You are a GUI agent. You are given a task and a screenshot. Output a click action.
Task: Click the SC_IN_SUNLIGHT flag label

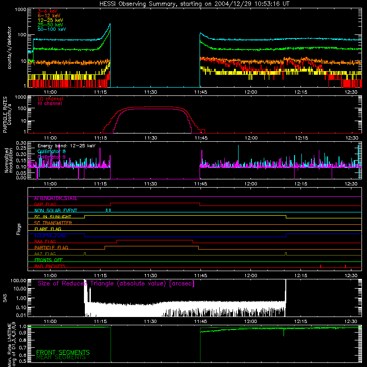pos(53,217)
